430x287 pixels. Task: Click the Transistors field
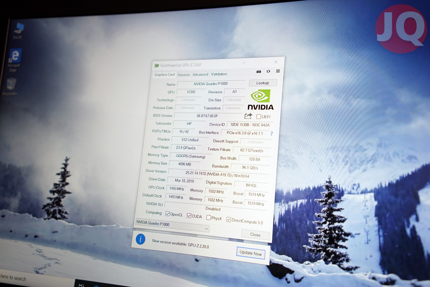point(233,108)
